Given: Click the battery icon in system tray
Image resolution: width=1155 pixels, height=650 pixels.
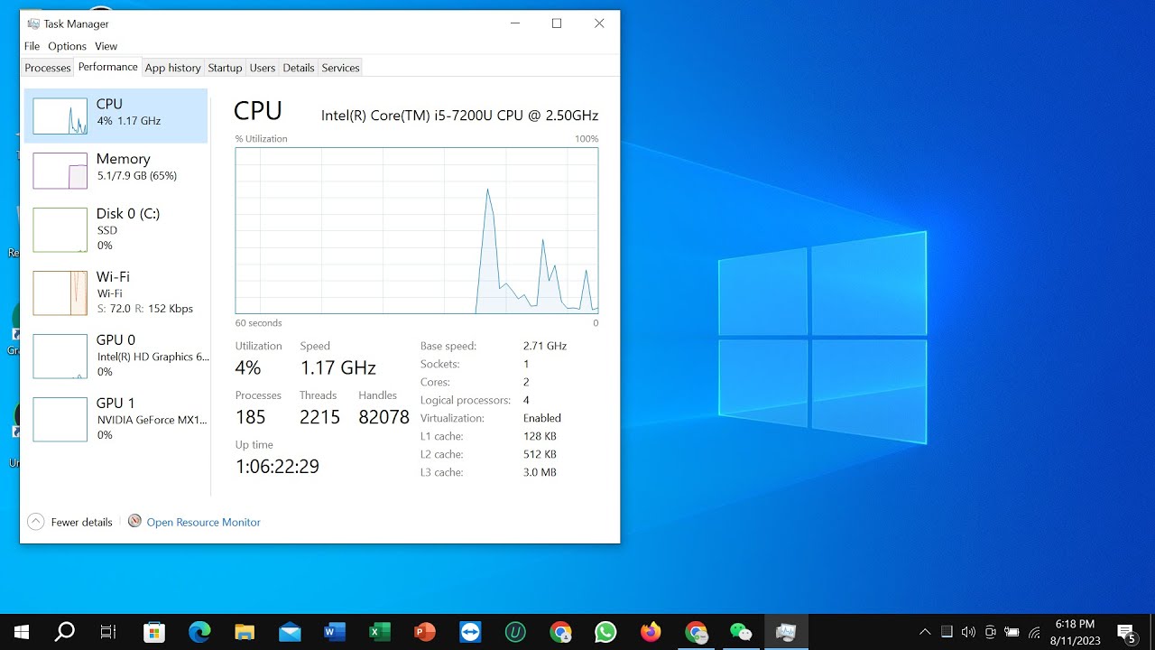Looking at the screenshot, I should click(1012, 632).
